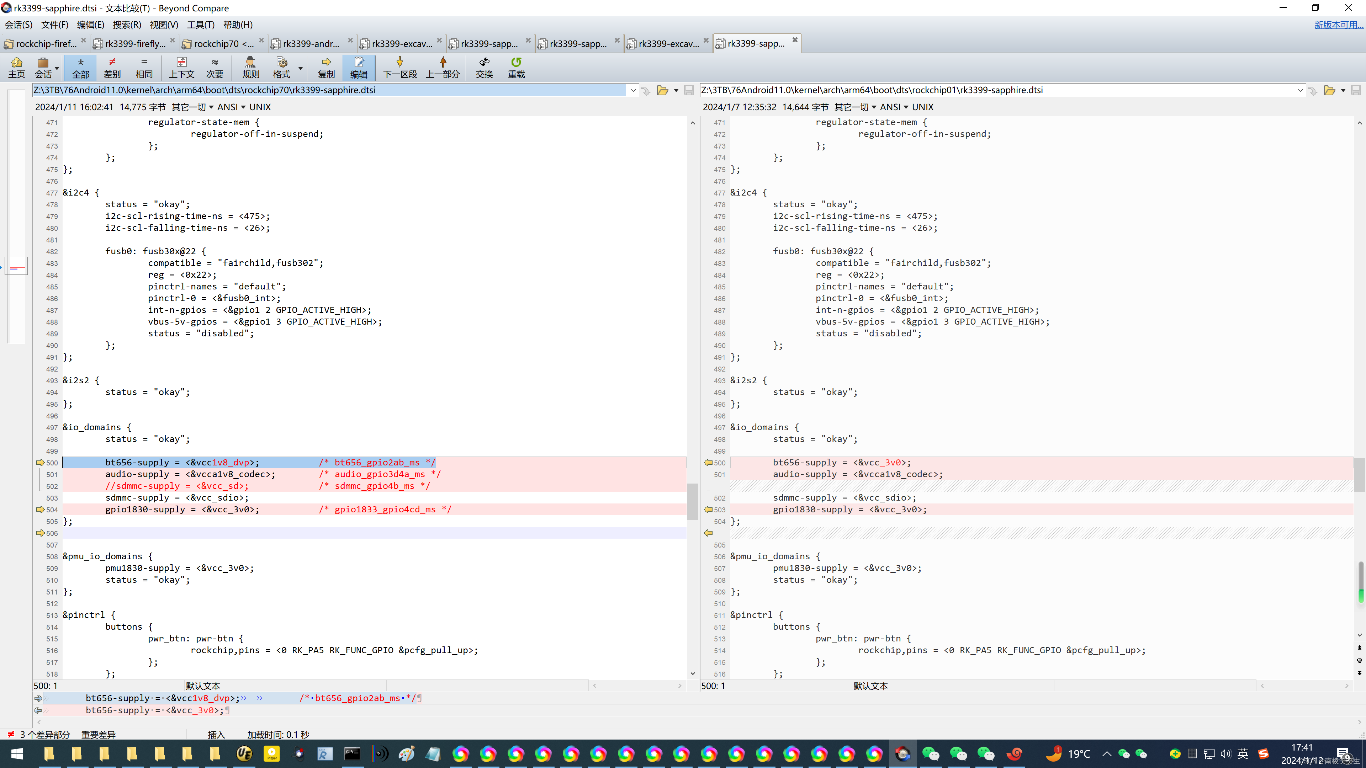The height and width of the screenshot is (768, 1366).
Task: Toggle the 编辑 edit mode button
Action: [359, 68]
